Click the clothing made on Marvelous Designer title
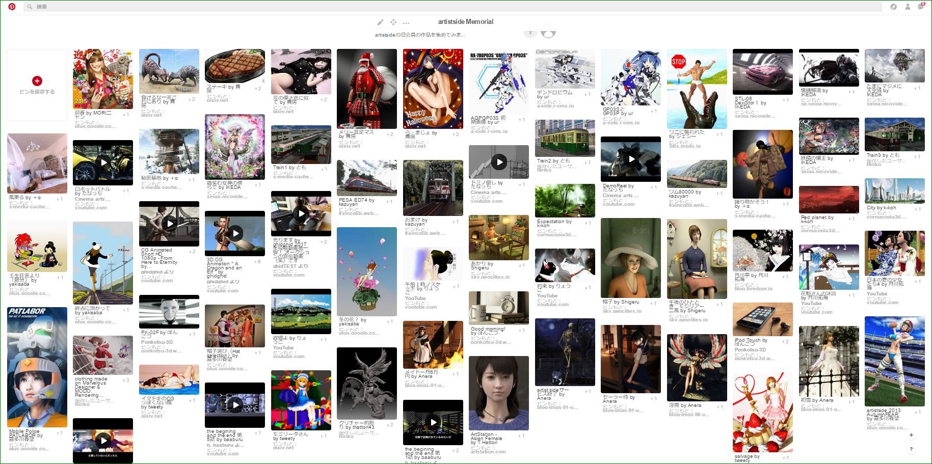Viewport: 932px width, 464px height. 92,387
